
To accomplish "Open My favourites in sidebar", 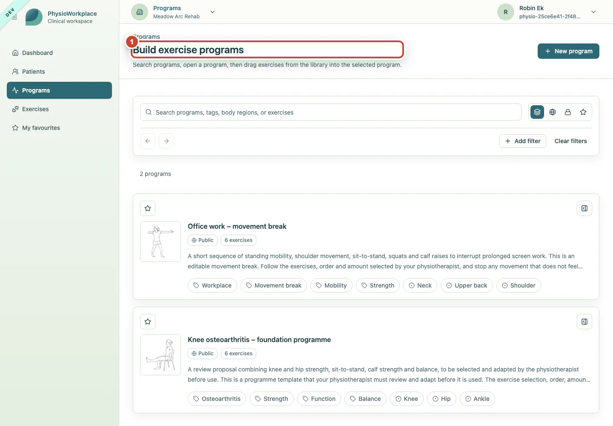I will [59, 128].
